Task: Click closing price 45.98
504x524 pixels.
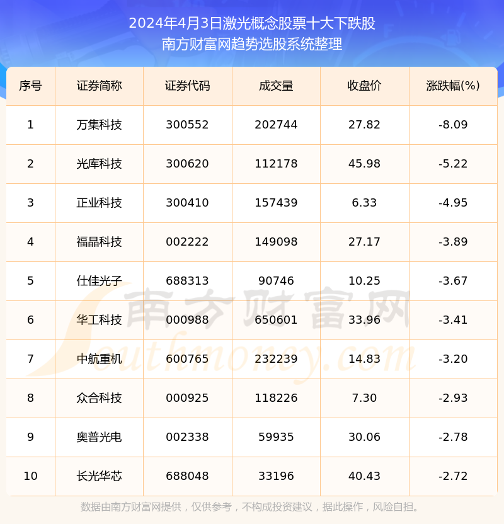Action: pos(364,164)
